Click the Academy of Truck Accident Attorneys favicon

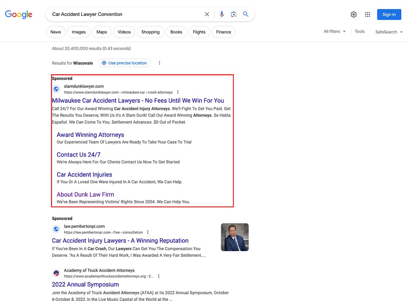56,273
